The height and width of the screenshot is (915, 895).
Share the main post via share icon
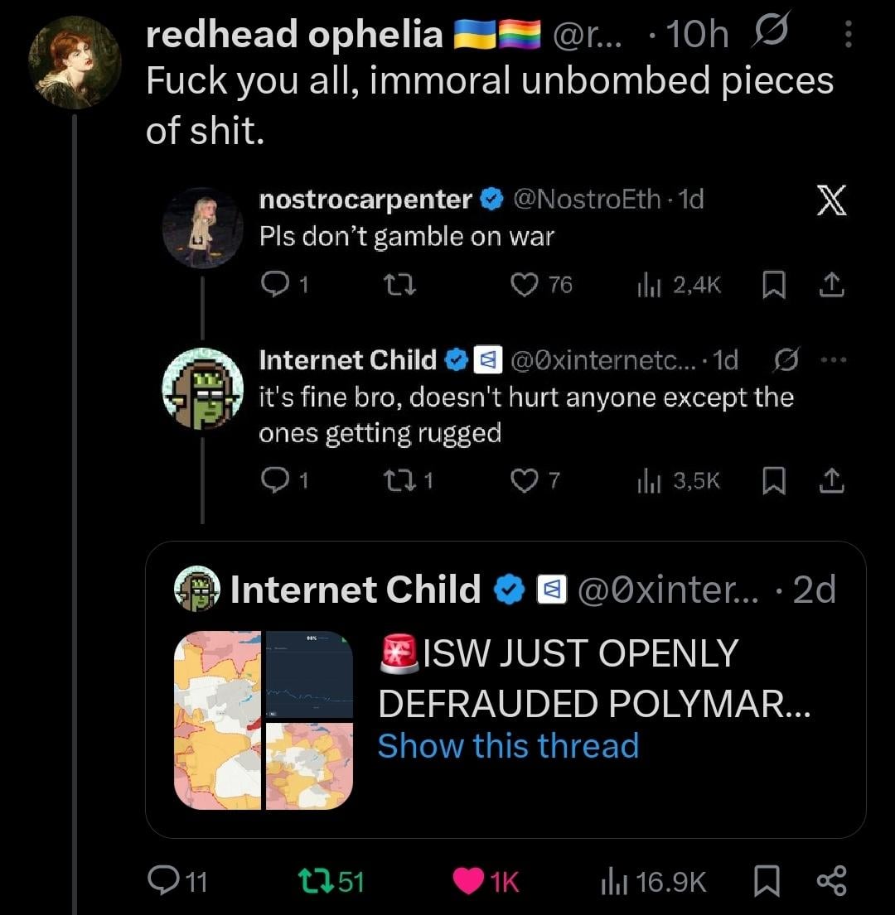click(x=832, y=882)
